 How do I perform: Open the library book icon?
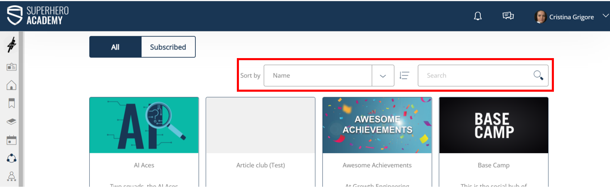pyautogui.click(x=12, y=122)
